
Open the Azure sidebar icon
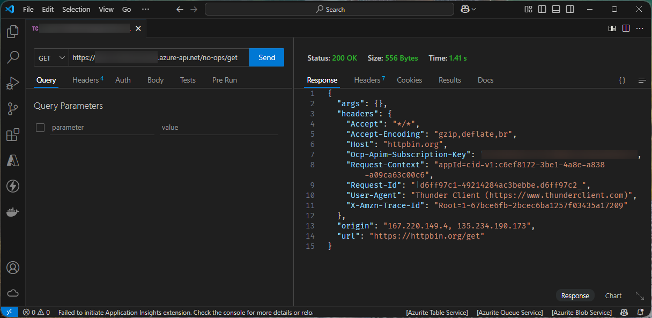tap(12, 160)
